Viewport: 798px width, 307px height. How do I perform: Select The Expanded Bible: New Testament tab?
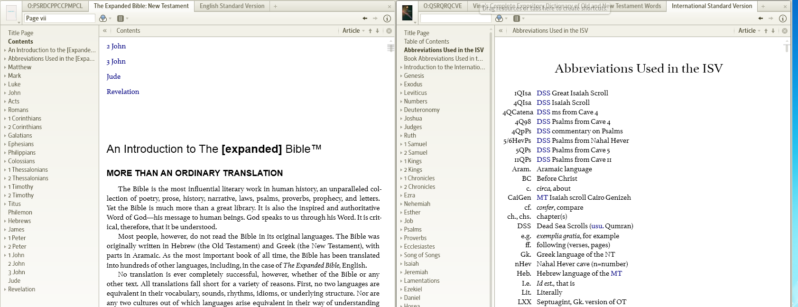click(x=141, y=6)
